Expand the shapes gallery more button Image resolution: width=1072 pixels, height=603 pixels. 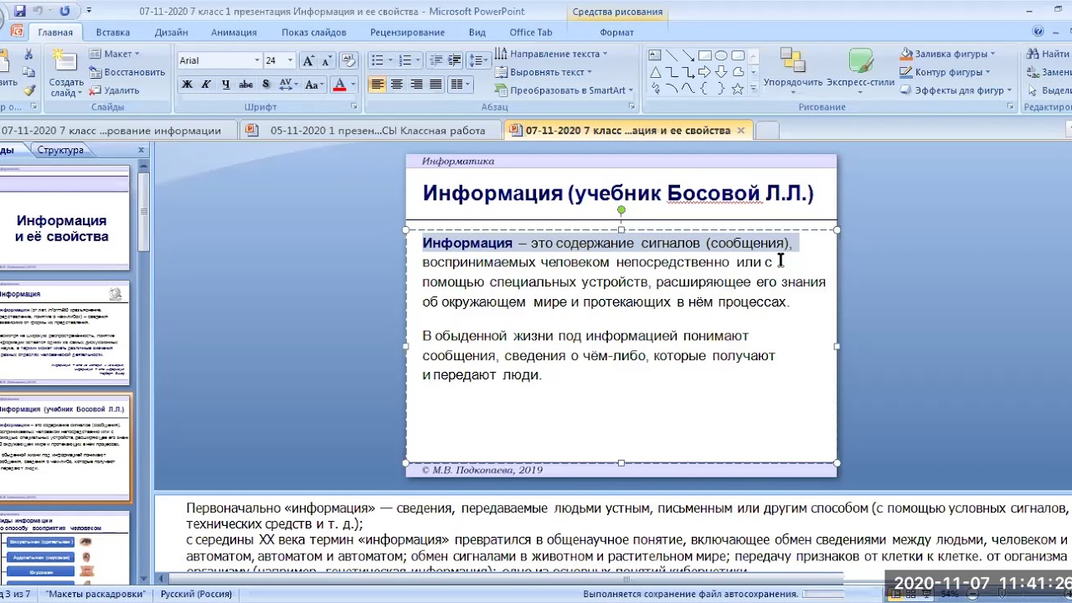point(753,88)
